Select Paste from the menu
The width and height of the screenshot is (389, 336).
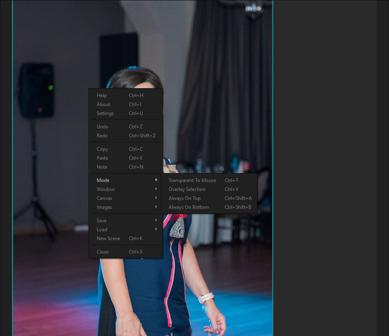125,158
